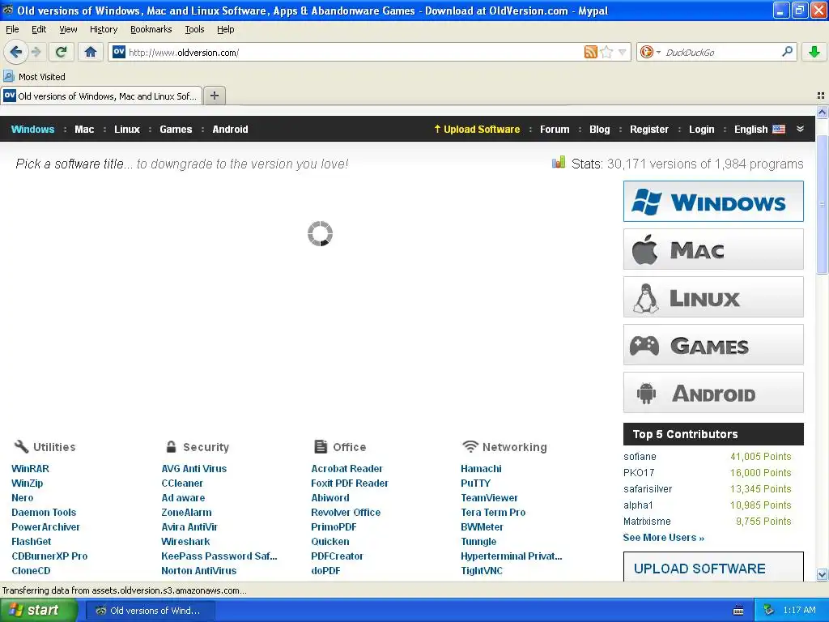
Task: Click the large Games platform button
Action: (x=713, y=345)
